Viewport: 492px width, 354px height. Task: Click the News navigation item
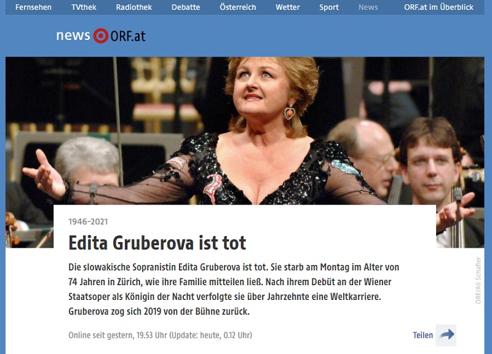368,7
